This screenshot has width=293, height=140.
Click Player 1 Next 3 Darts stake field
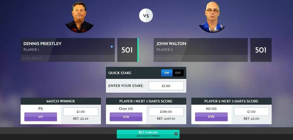166,112
